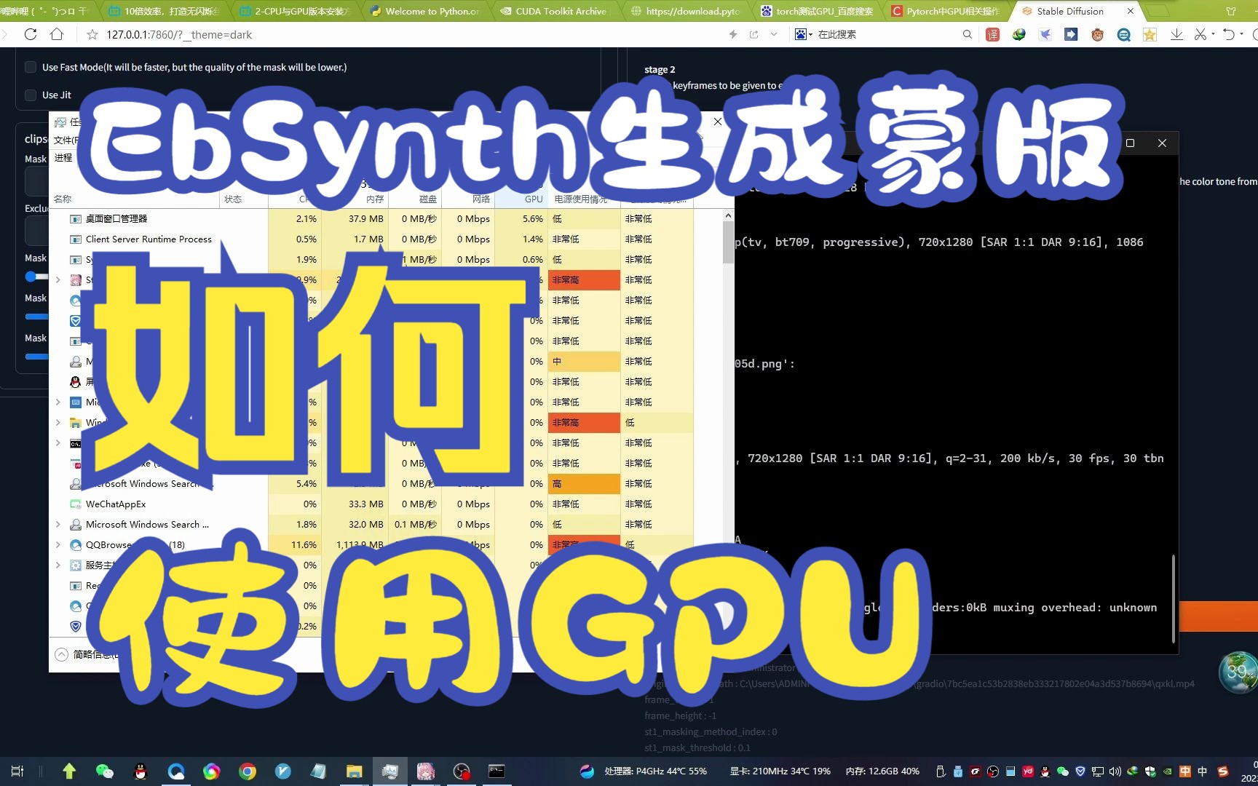Select the 进程 tab in Task Manager
The width and height of the screenshot is (1258, 786).
pyautogui.click(x=63, y=157)
